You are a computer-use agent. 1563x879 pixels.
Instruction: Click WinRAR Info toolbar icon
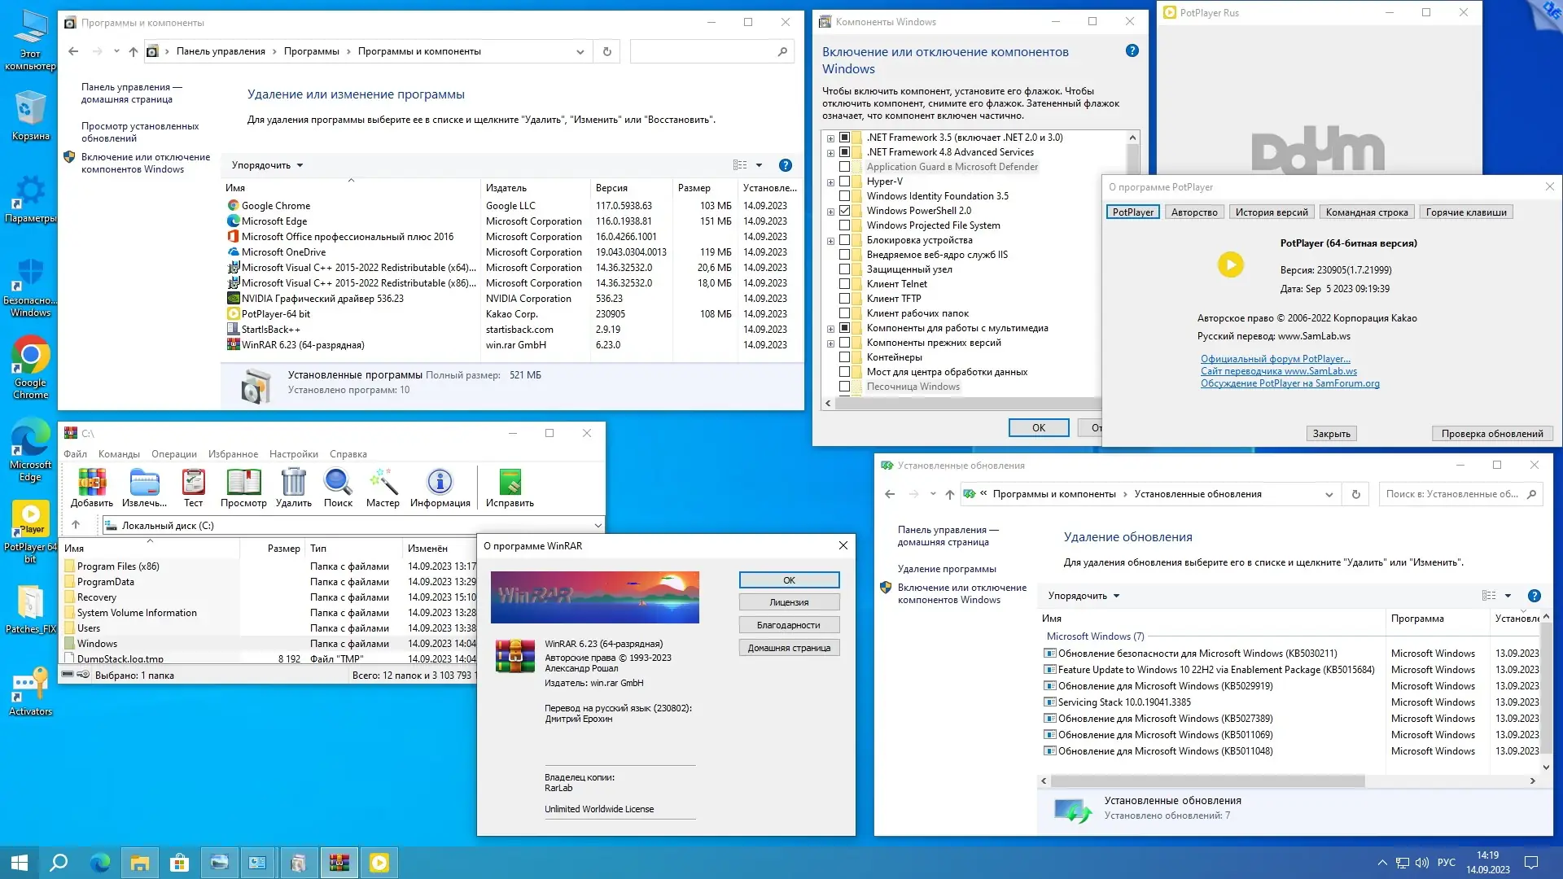click(x=440, y=488)
